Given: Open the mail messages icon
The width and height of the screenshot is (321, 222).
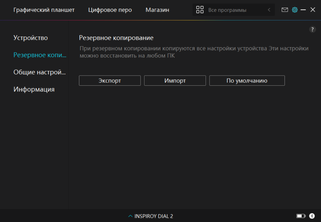Looking at the screenshot, I should point(285,10).
